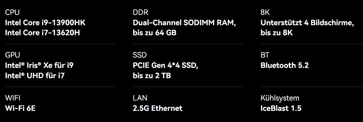Click the Kühlsystem heading

(280, 98)
